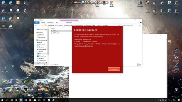The image size is (182, 102).
Task: Open Word from the taskbar
Action: [26, 100]
